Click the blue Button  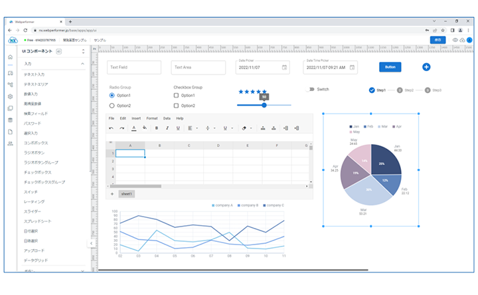pyautogui.click(x=390, y=67)
